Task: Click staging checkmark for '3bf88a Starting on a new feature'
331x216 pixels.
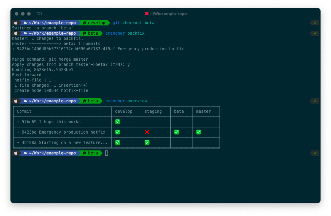Action: tap(147, 143)
